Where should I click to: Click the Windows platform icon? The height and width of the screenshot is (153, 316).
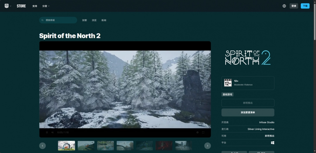pos(272,143)
